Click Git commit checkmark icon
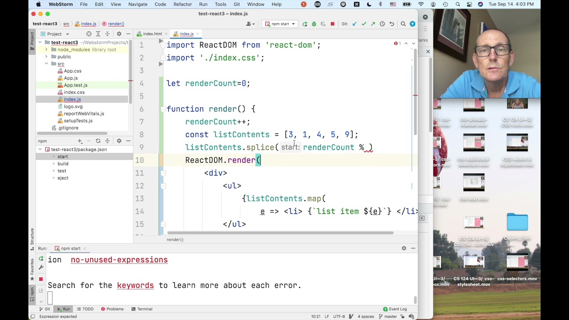The image size is (569, 320). tap(364, 24)
